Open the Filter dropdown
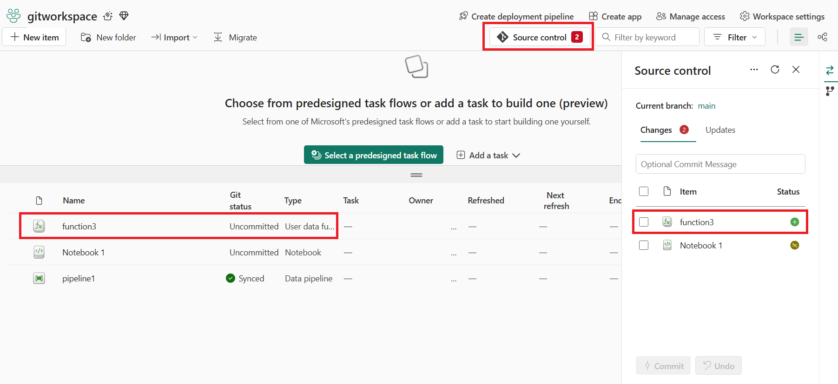The image size is (838, 384). (735, 37)
